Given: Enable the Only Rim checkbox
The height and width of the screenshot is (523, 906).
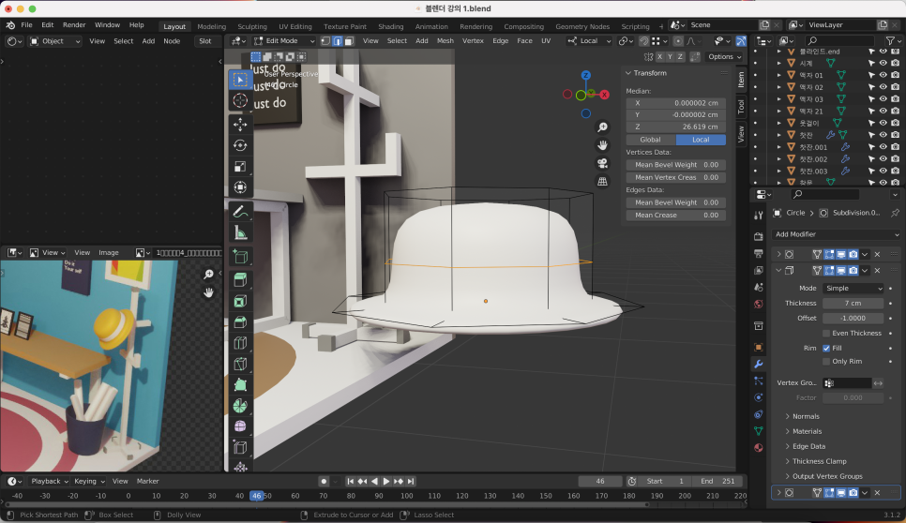Looking at the screenshot, I should pos(826,362).
